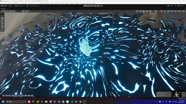The width and height of the screenshot is (186, 104).
Task: Open the account dropdown in toolbar
Action: click(11, 6)
